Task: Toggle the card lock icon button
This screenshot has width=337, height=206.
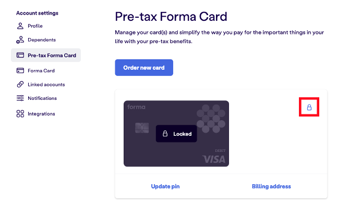Action: point(309,107)
